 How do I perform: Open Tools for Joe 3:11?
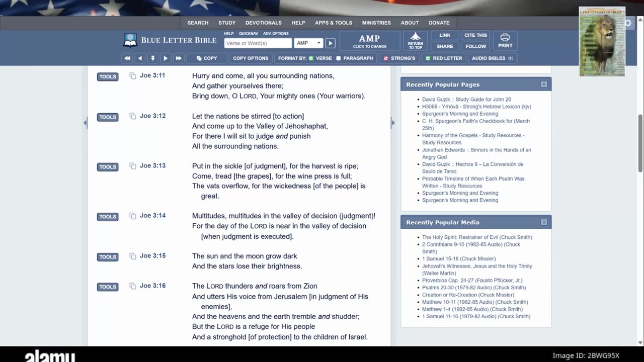pyautogui.click(x=108, y=77)
